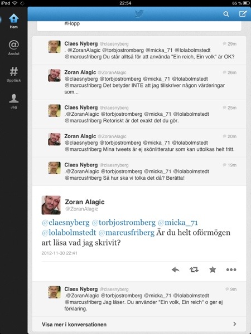Switch to Upptäck hashtag tab
Viewport: 251px width, 334px height.
pos(13,75)
